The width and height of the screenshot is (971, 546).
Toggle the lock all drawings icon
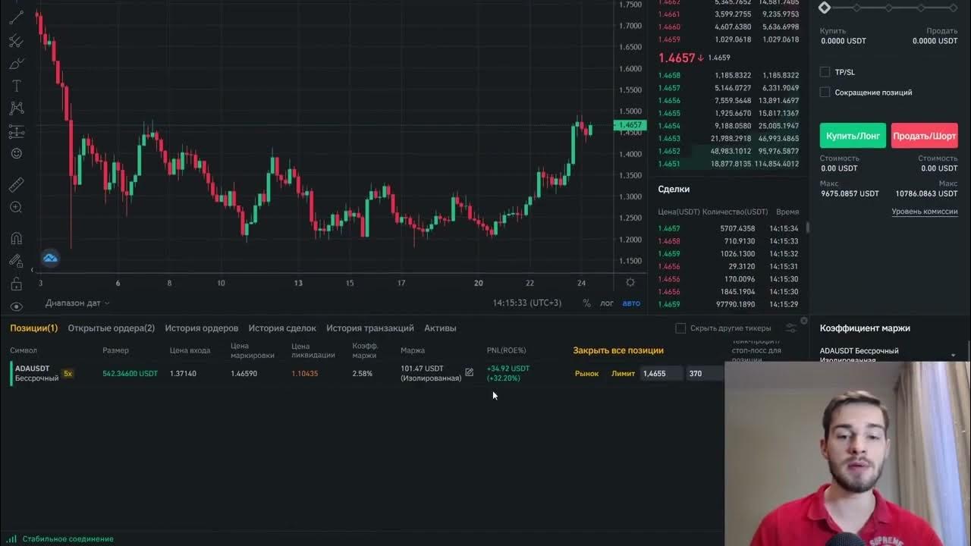(x=16, y=284)
